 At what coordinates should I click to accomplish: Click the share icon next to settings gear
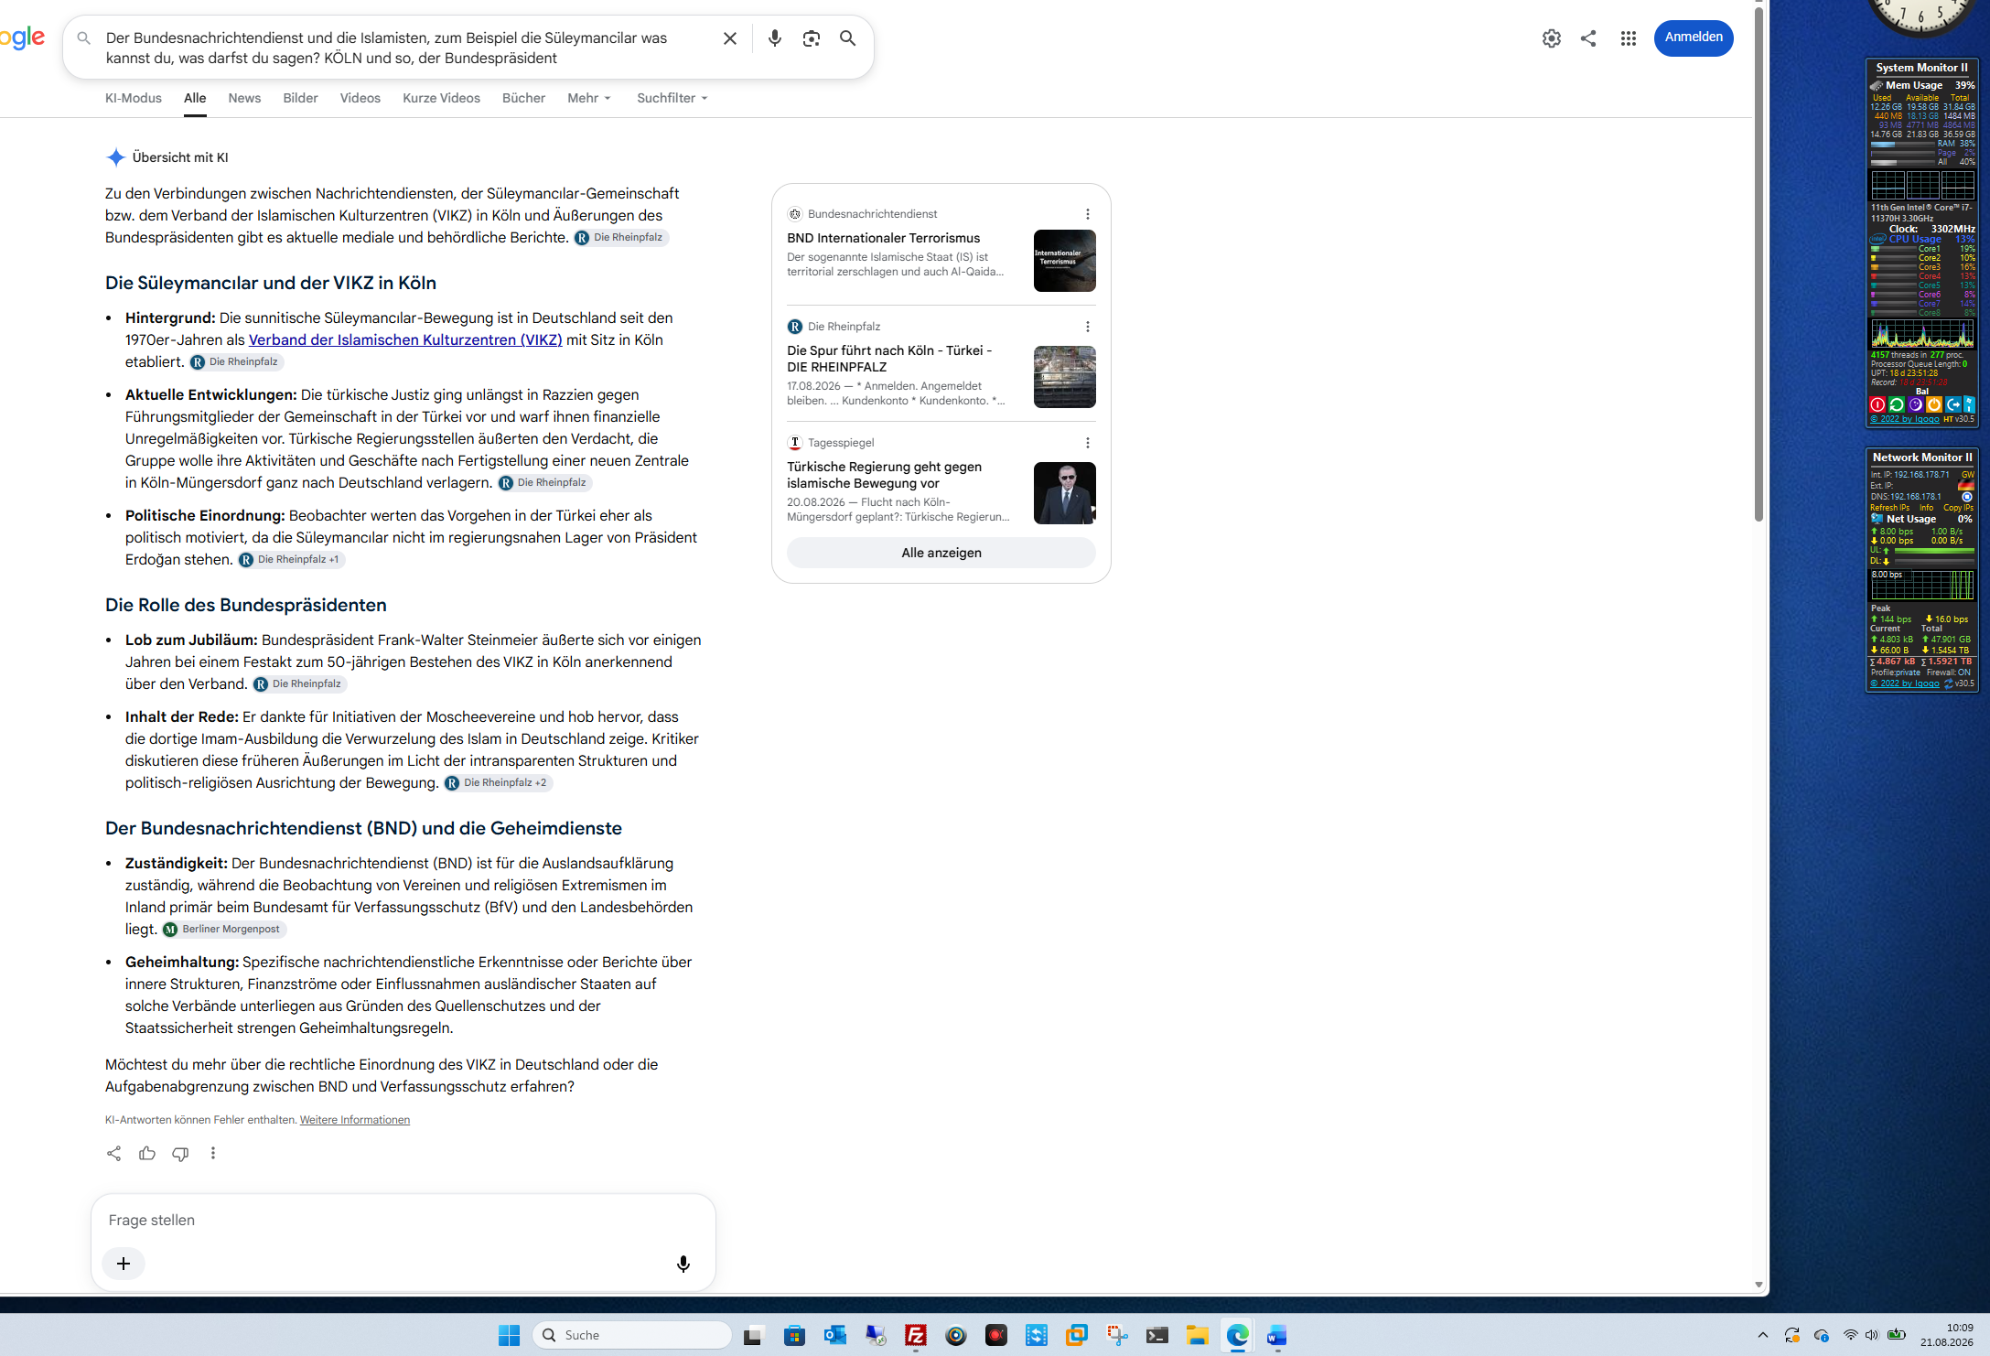click(x=1588, y=38)
